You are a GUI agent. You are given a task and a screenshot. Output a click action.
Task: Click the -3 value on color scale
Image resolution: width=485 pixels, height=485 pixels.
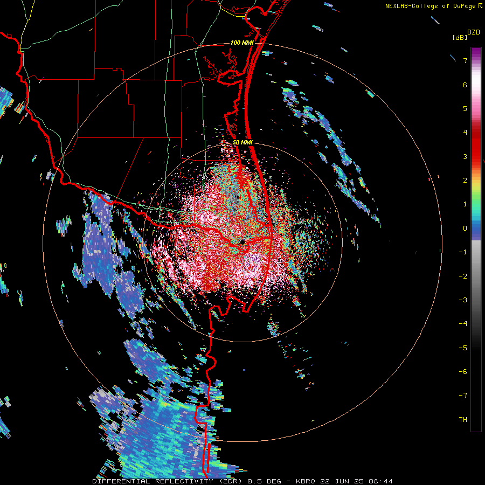pyautogui.click(x=463, y=300)
